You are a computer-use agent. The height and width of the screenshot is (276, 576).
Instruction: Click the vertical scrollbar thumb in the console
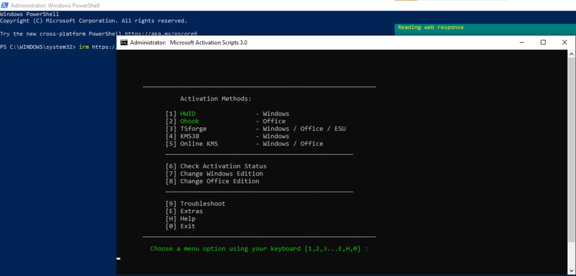[572, 150]
